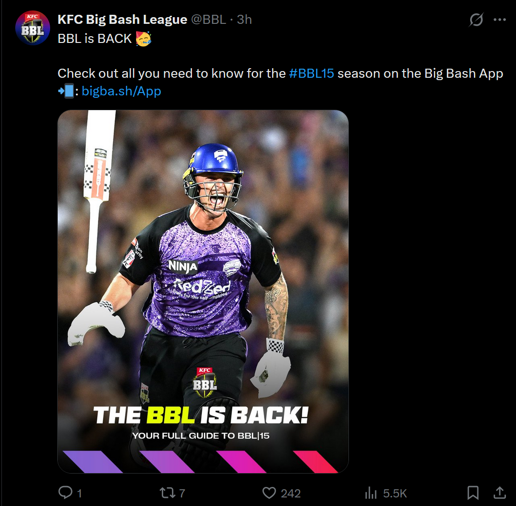Open the BBL profile avatar
The height and width of the screenshot is (506, 516).
point(32,28)
